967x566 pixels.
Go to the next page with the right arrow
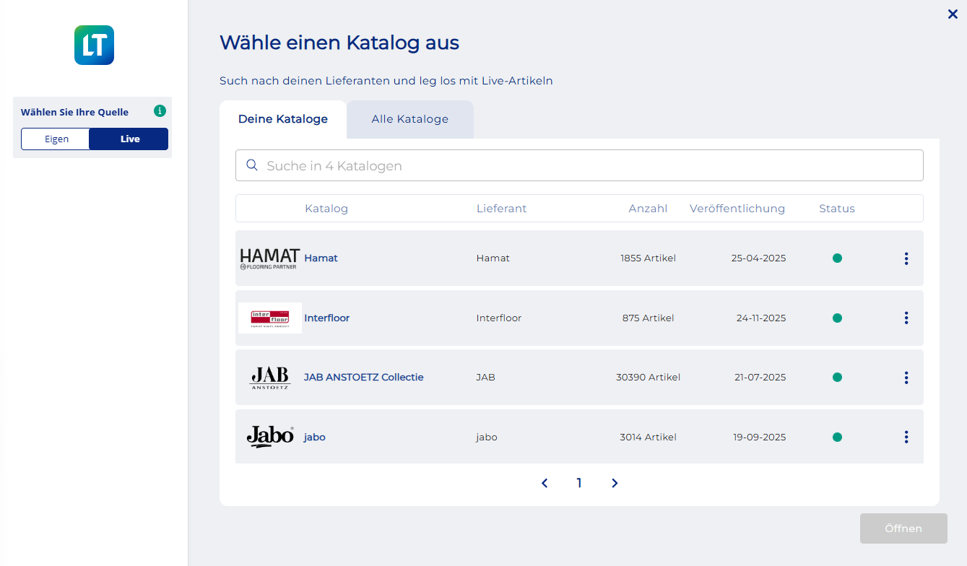(614, 483)
